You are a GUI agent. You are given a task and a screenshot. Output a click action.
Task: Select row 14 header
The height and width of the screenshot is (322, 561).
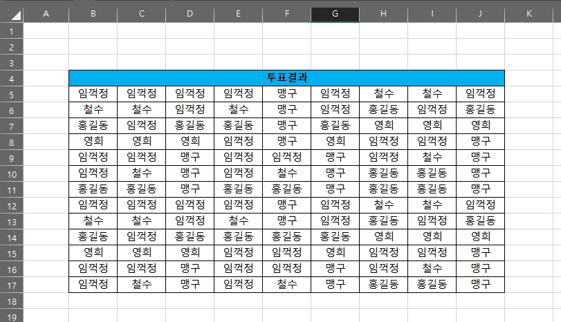click(x=12, y=238)
